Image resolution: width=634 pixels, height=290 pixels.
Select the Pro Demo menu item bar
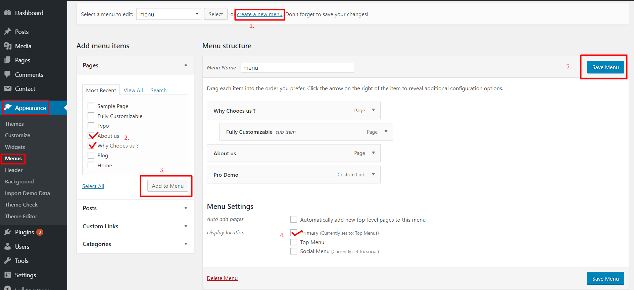[x=294, y=175]
